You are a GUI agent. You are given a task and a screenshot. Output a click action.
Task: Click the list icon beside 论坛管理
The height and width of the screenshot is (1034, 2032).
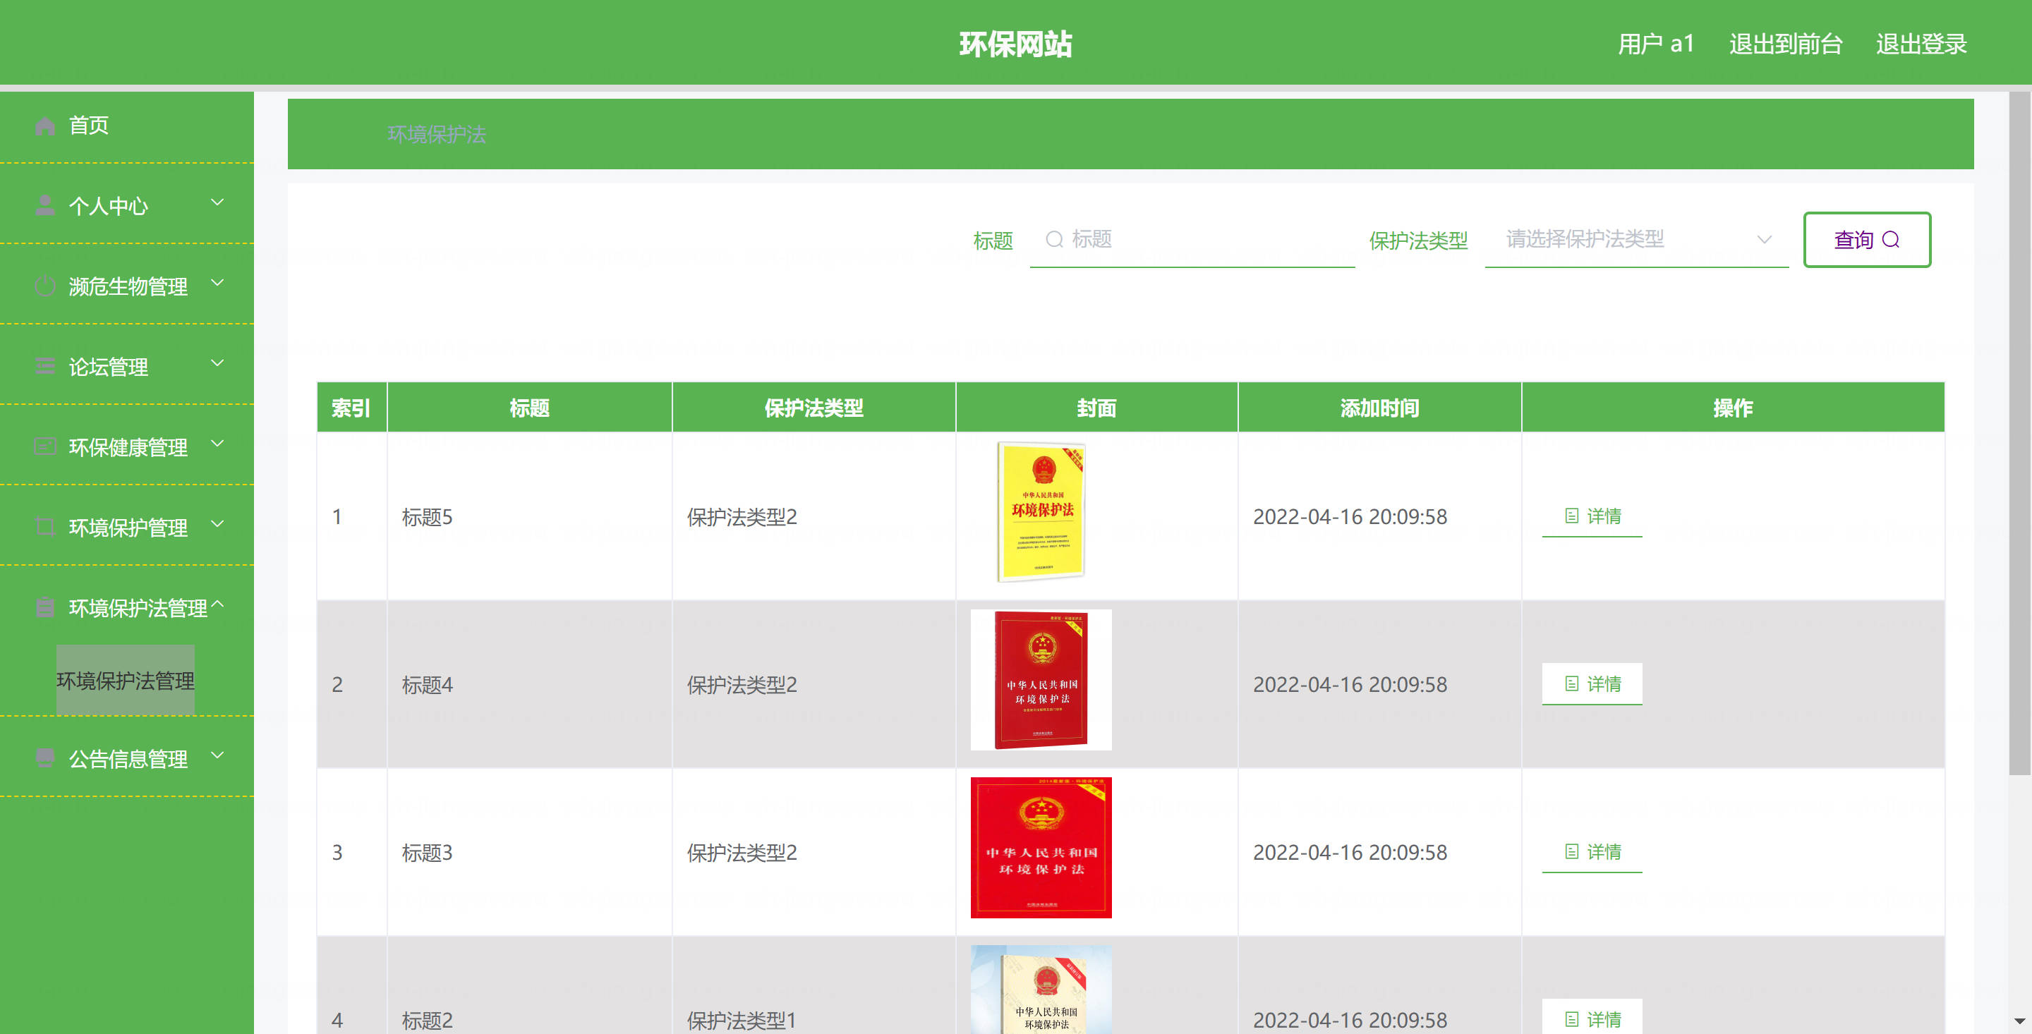(x=45, y=367)
